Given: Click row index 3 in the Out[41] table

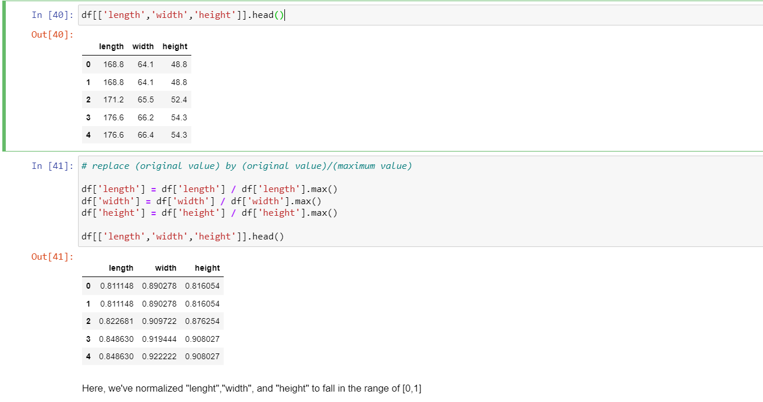Looking at the screenshot, I should click(x=88, y=339).
